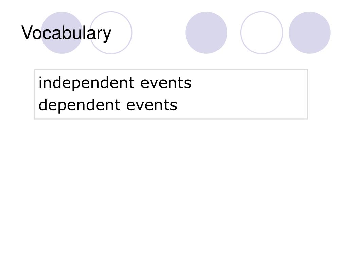The height and width of the screenshot is (261, 348).
Task: Click the first letter 'i' of 'independent'
Action: (40, 83)
